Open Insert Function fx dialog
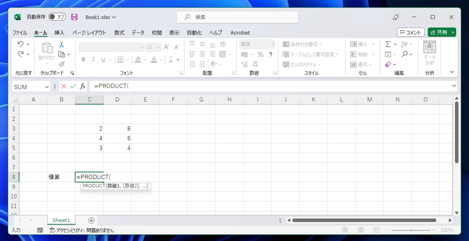The width and height of the screenshot is (469, 241). point(83,87)
